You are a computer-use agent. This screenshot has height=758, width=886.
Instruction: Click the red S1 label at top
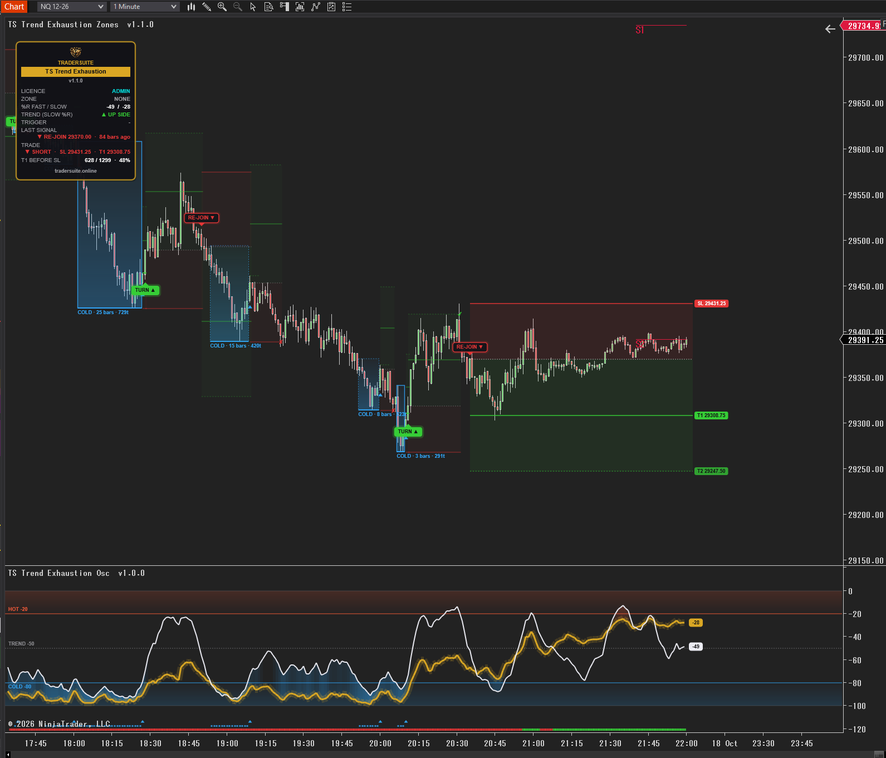point(640,30)
